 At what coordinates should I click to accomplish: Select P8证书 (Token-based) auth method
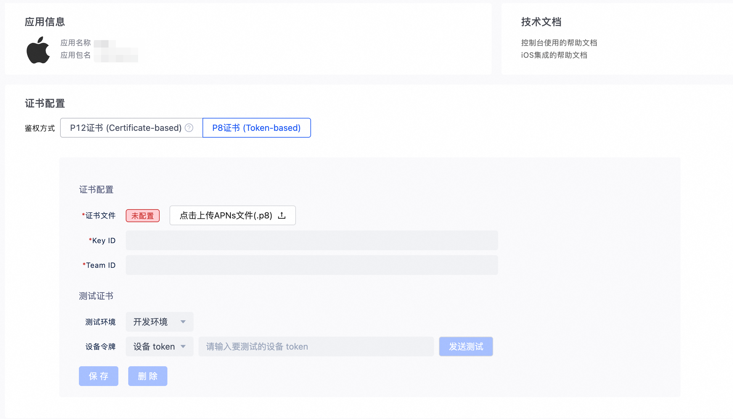pos(256,128)
